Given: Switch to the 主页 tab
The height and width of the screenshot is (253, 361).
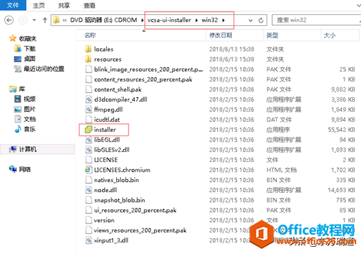Looking at the screenshot, I should tap(39, 5).
